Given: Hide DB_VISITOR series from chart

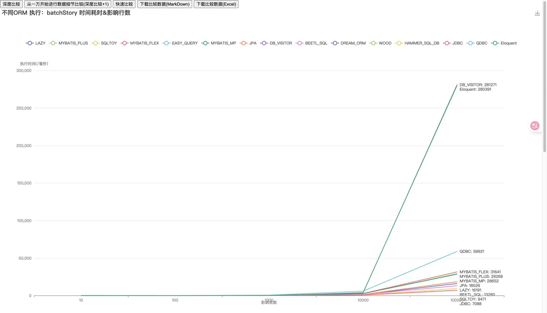Looking at the screenshot, I should [276, 43].
